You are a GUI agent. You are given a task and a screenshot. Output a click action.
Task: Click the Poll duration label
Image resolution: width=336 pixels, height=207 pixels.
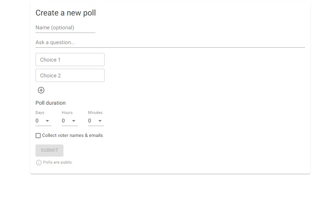pyautogui.click(x=51, y=103)
